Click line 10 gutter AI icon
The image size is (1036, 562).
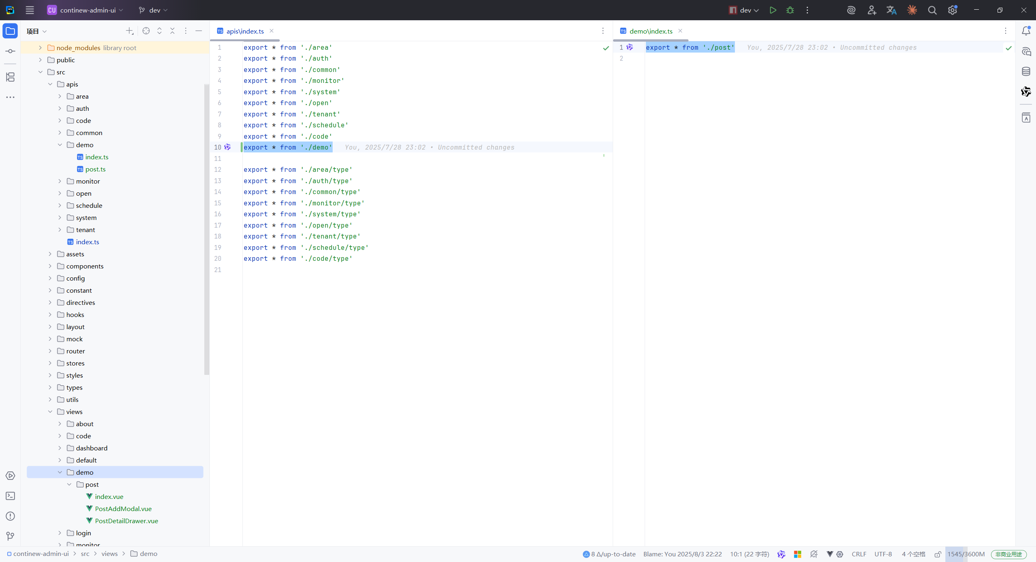point(227,147)
